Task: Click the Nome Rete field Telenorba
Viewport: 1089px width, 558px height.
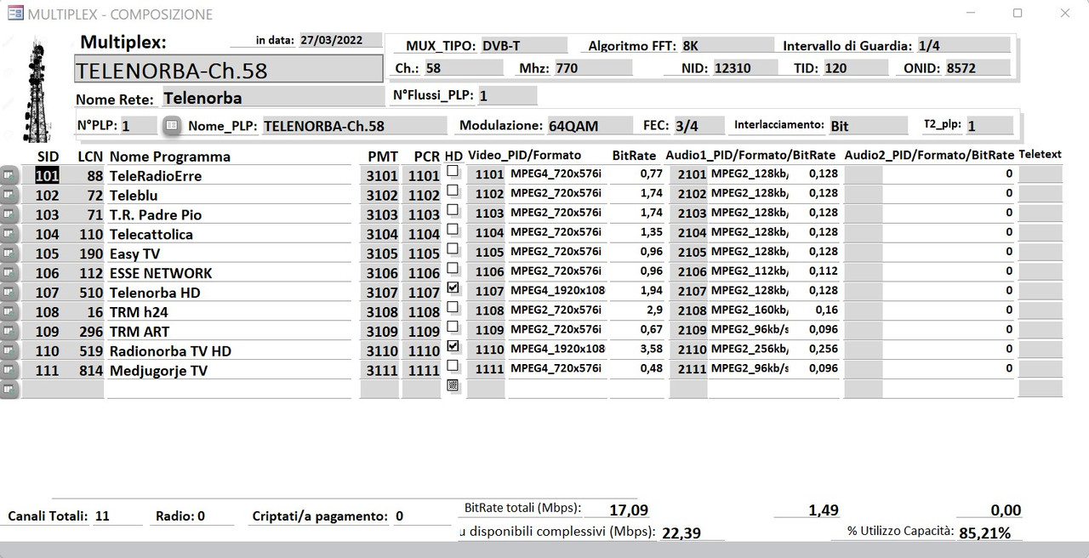Action: tap(272, 98)
